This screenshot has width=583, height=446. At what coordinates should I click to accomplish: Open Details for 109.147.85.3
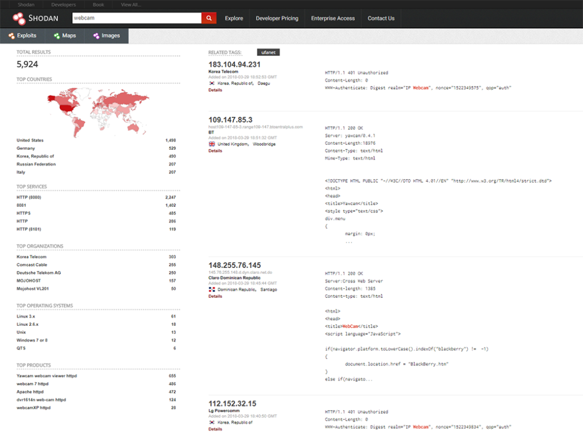point(215,150)
